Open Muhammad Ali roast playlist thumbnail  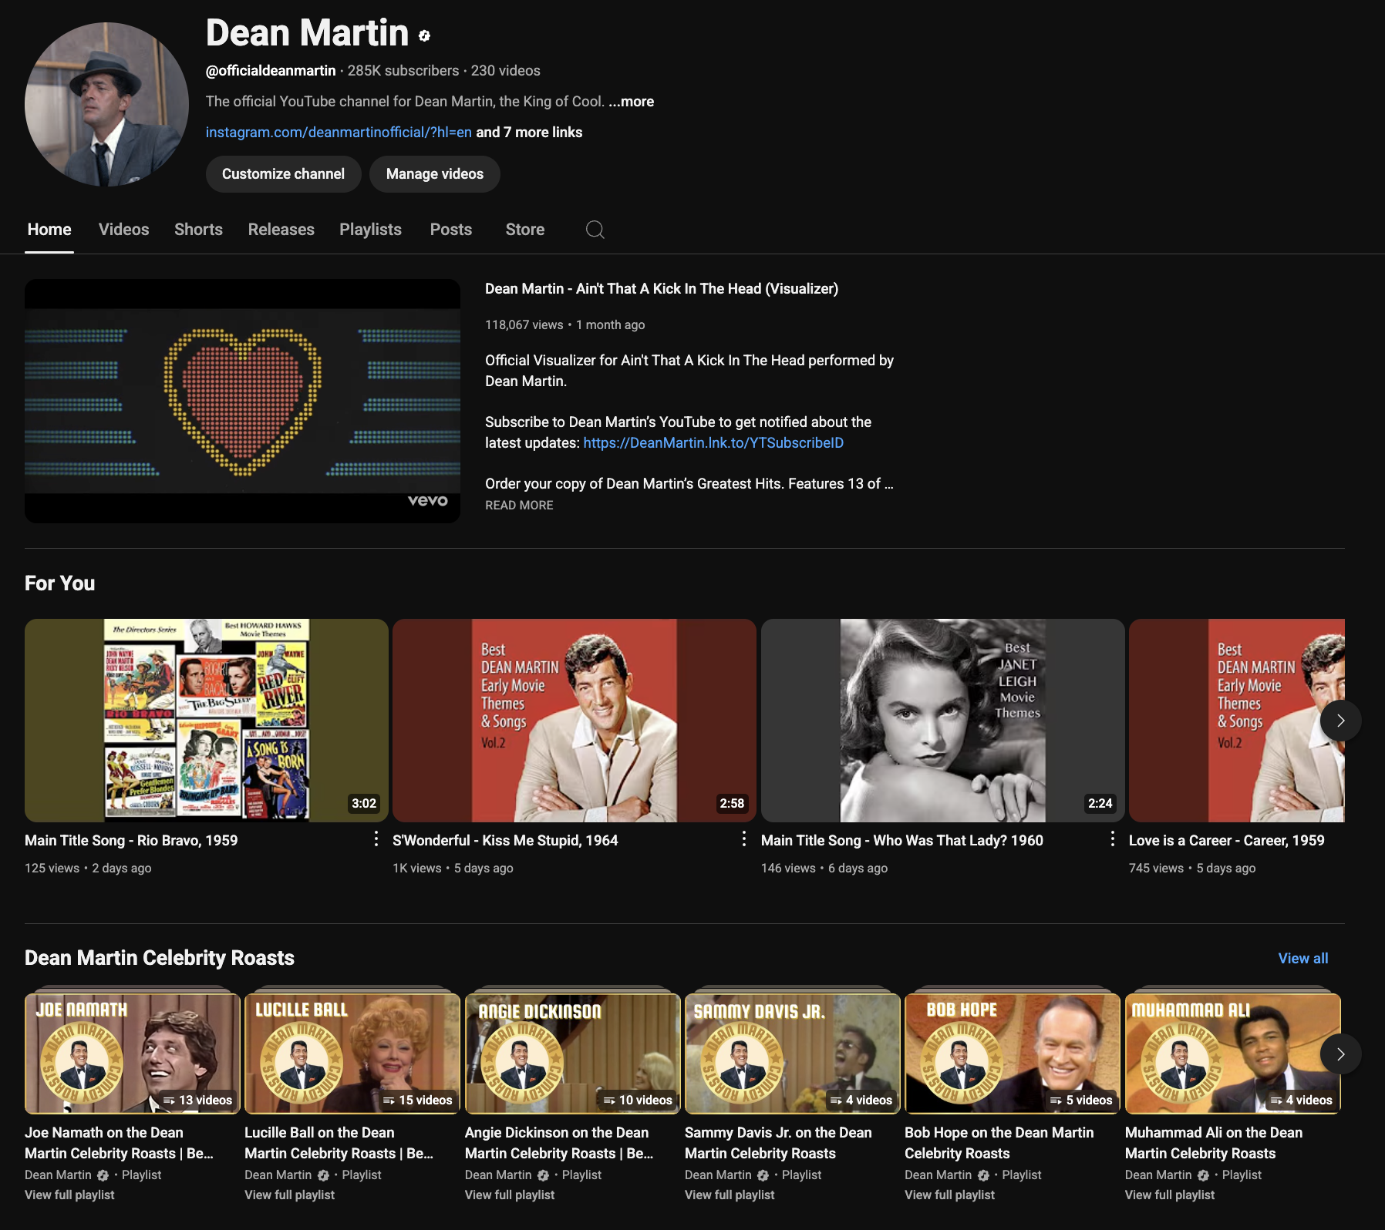pyautogui.click(x=1233, y=1053)
